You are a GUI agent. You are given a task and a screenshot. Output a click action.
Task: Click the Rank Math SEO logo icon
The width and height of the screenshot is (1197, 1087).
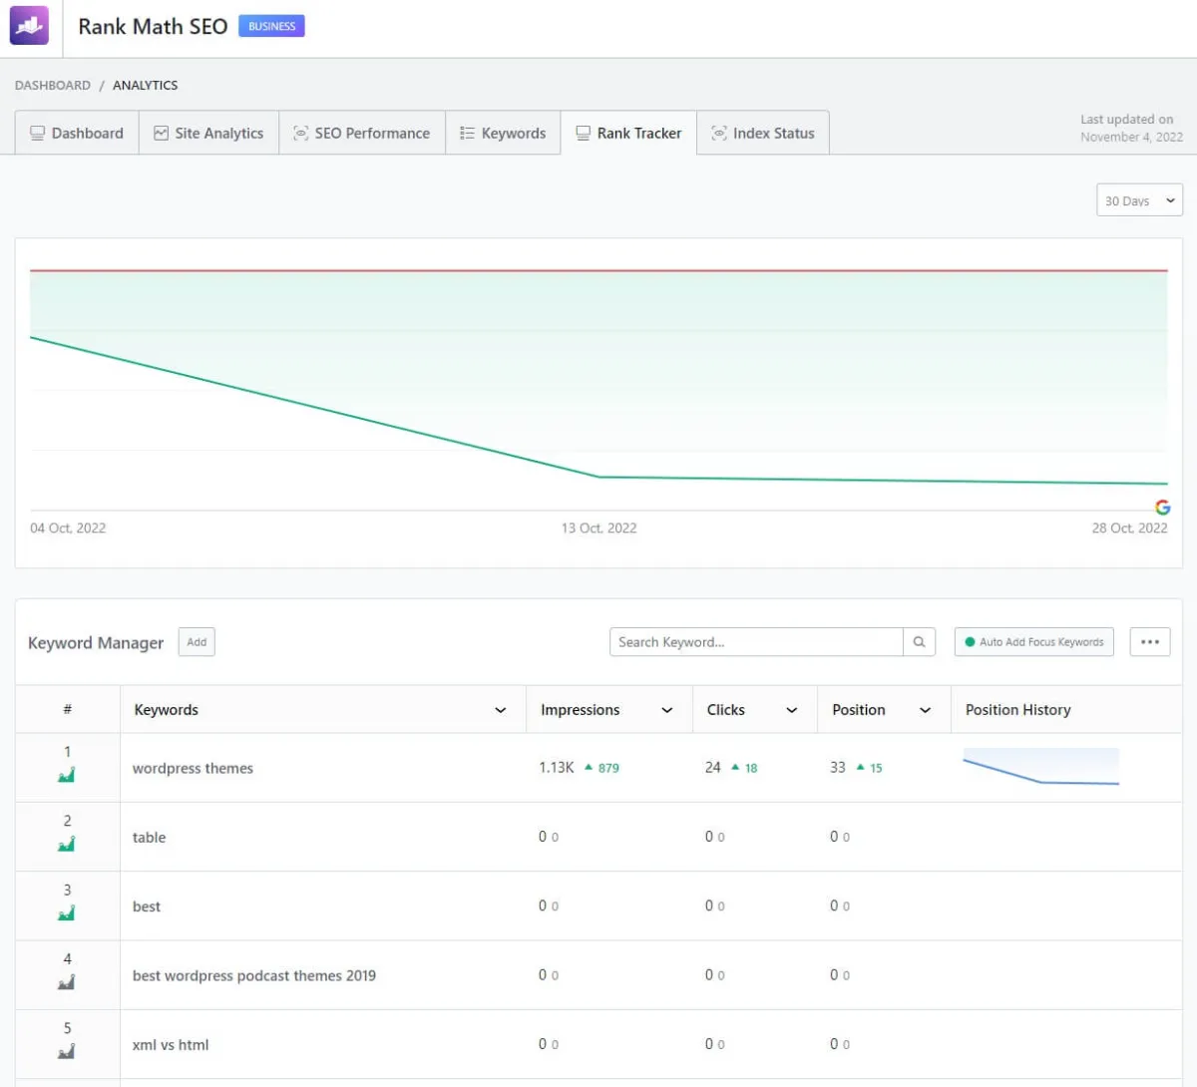point(28,25)
